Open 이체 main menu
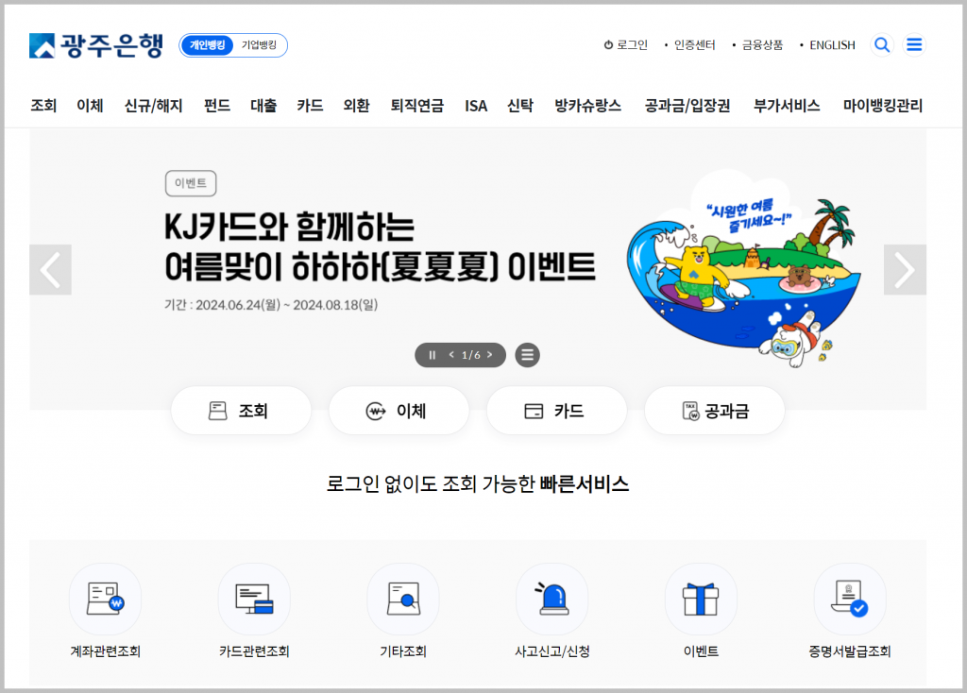This screenshot has height=693, width=967. (90, 106)
